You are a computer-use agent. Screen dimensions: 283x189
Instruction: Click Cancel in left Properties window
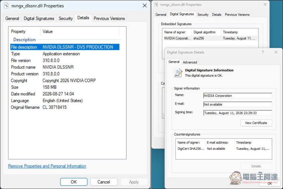[x=104, y=182]
